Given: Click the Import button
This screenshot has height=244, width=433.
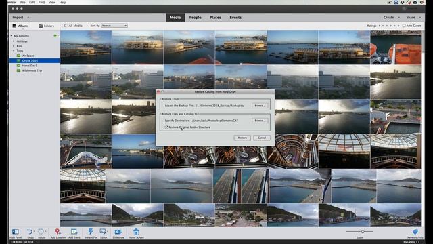Looking at the screenshot, I should click(18, 18).
